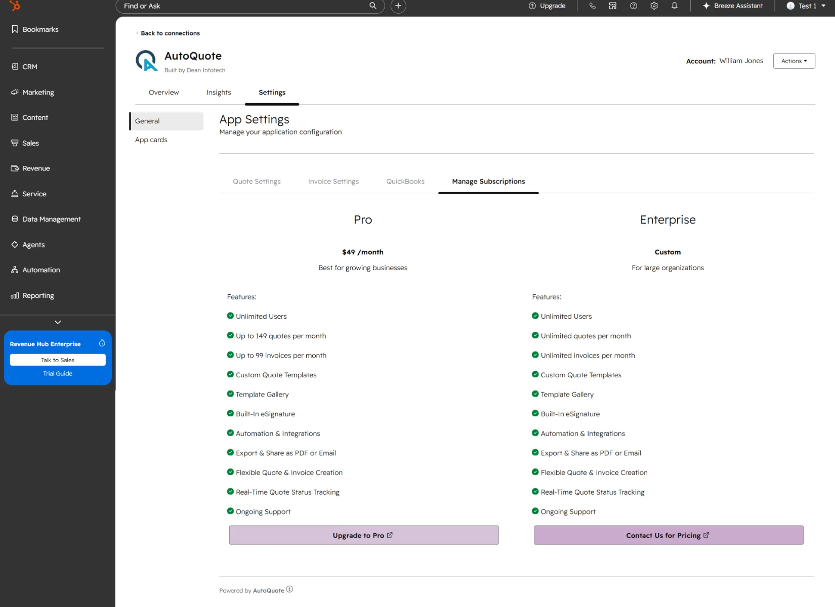835x607 pixels.
Task: Click the Automation icon in sidebar
Action: 15,270
